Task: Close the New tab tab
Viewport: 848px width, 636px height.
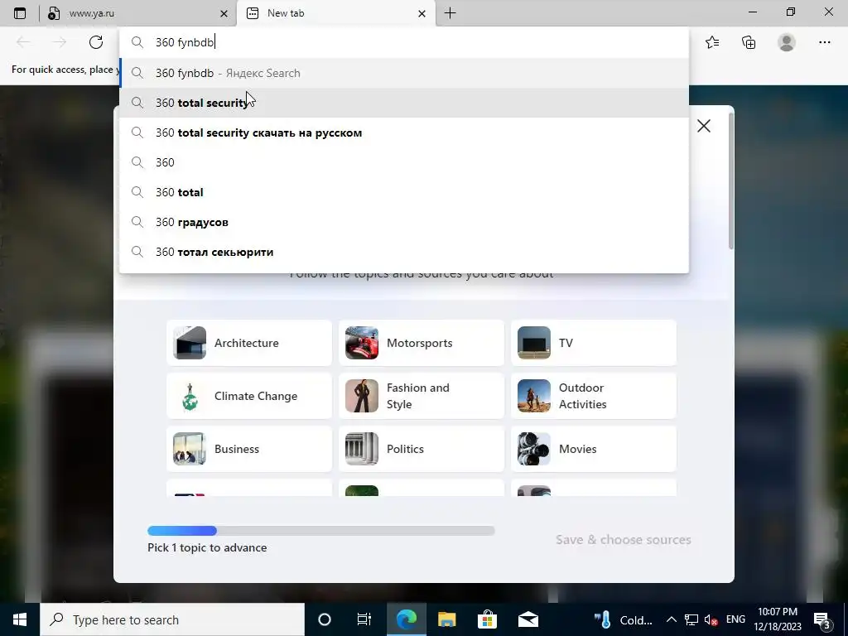Action: pos(422,13)
